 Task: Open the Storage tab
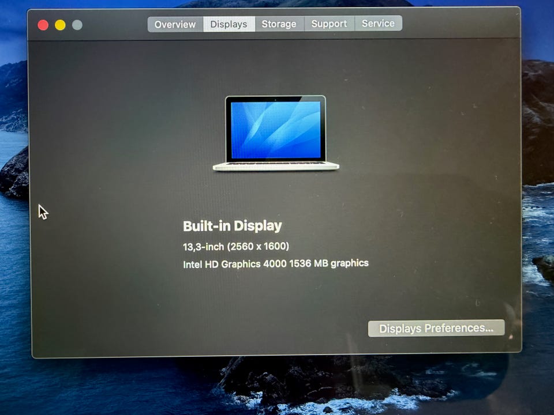[x=279, y=24]
